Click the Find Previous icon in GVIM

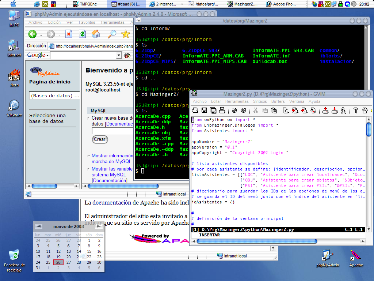304,110
